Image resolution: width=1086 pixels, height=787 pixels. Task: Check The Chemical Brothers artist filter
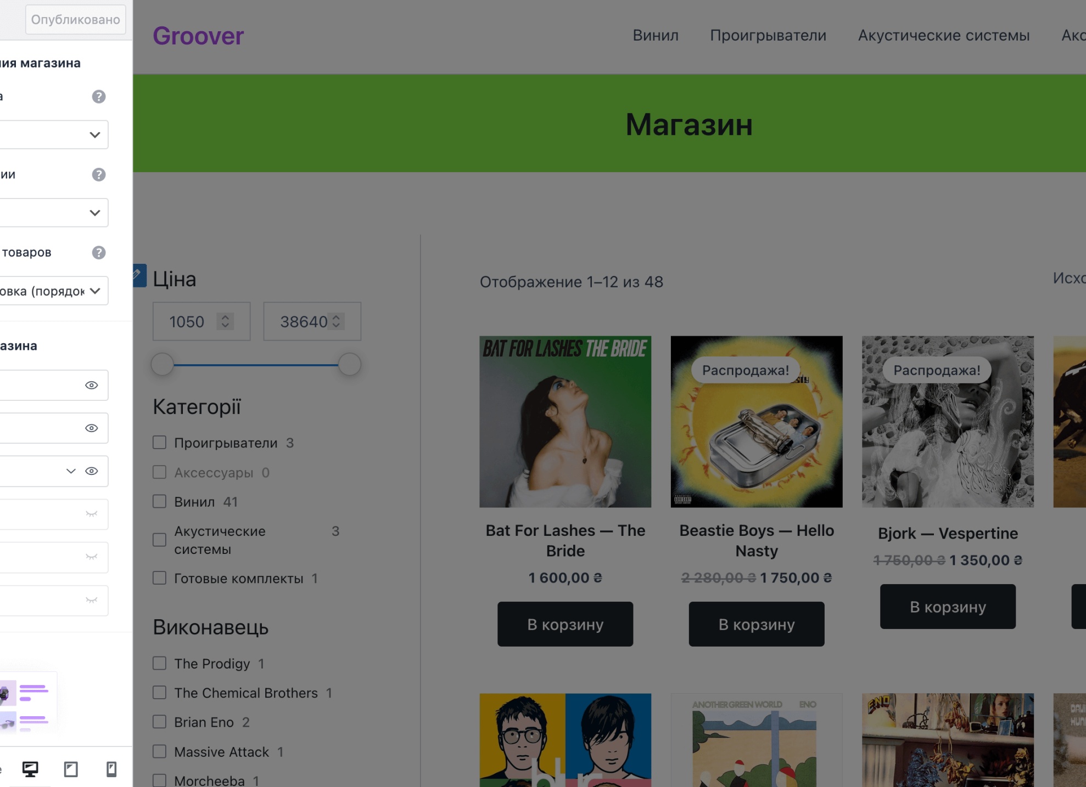[x=159, y=693]
